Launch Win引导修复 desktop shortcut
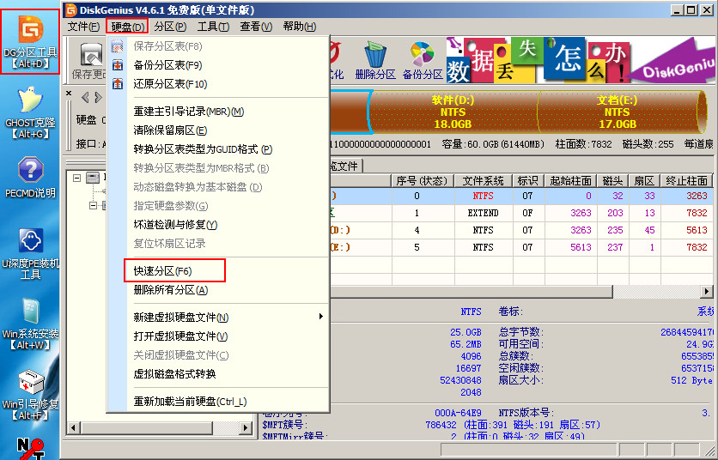718x460 pixels. coord(30,395)
